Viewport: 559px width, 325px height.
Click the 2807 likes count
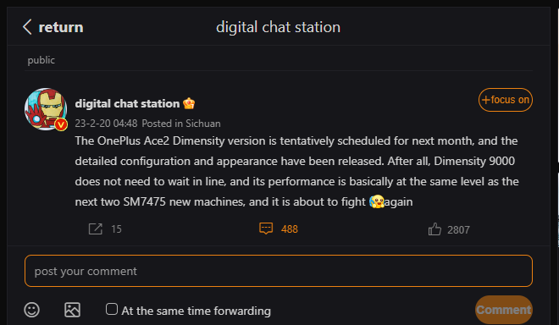click(x=458, y=230)
